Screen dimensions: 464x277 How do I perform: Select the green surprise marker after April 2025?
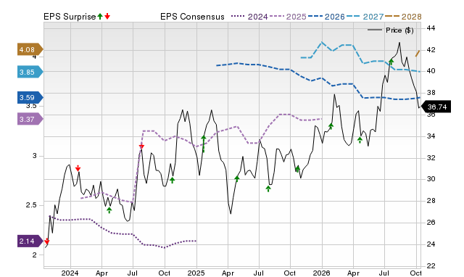tap(237, 178)
